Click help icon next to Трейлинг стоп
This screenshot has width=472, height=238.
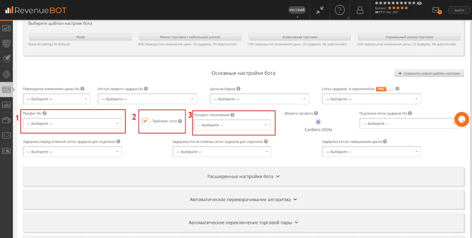pyautogui.click(x=180, y=121)
